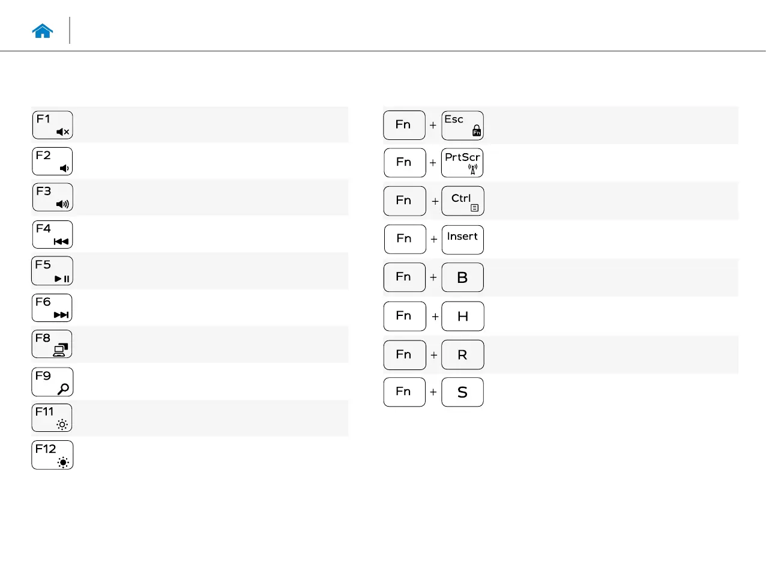Viewport: 766px width, 579px height.
Task: Click the Ctrl application menu key
Action: point(463,201)
